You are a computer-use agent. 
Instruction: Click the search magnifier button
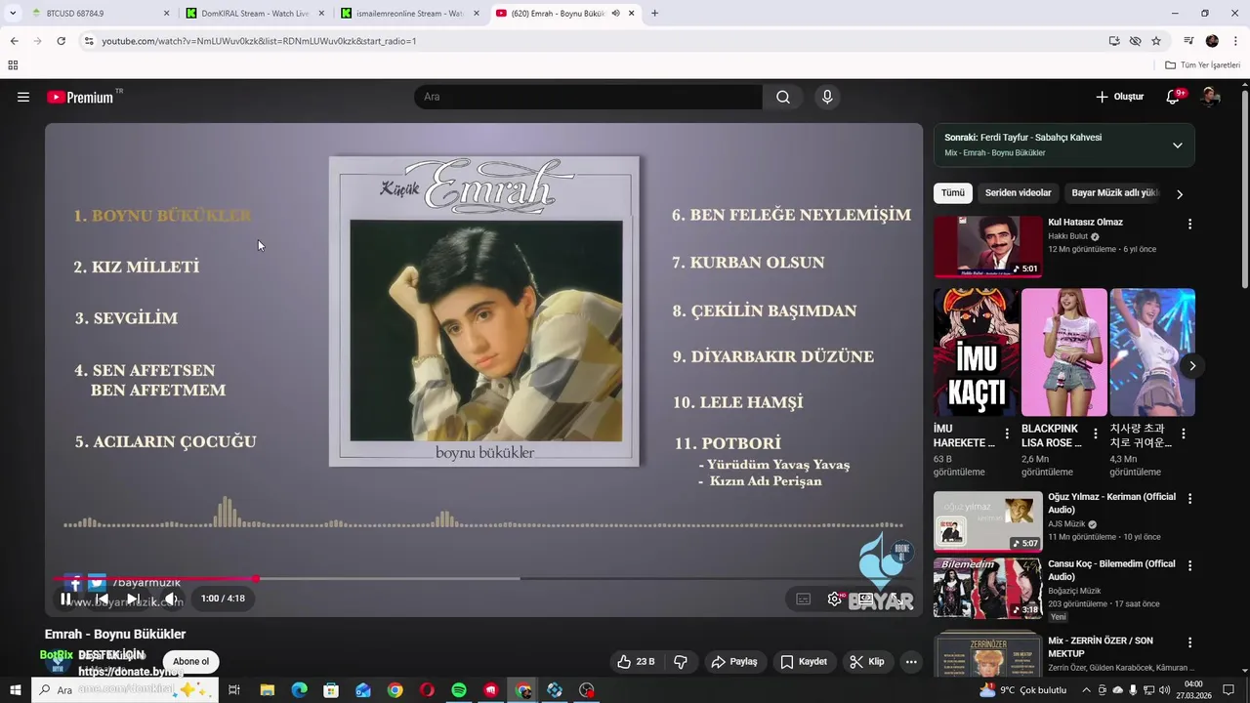click(783, 97)
